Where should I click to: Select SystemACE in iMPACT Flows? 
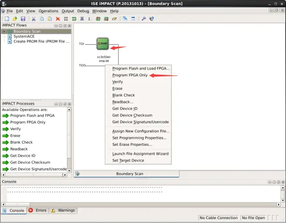pyautogui.click(x=24, y=36)
